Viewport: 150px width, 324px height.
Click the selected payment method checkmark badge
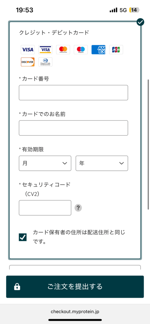coord(140,22)
